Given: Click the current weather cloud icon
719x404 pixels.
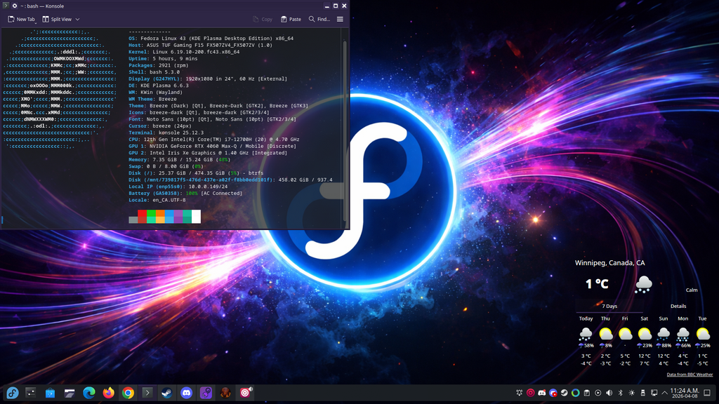Looking at the screenshot, I should [x=643, y=285].
